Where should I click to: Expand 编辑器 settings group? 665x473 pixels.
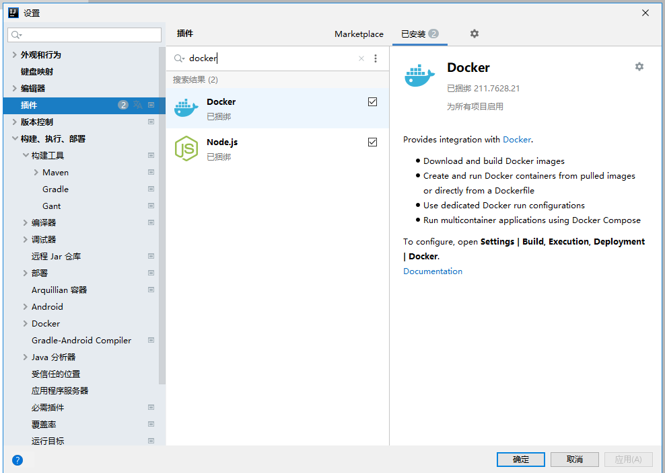click(x=15, y=88)
